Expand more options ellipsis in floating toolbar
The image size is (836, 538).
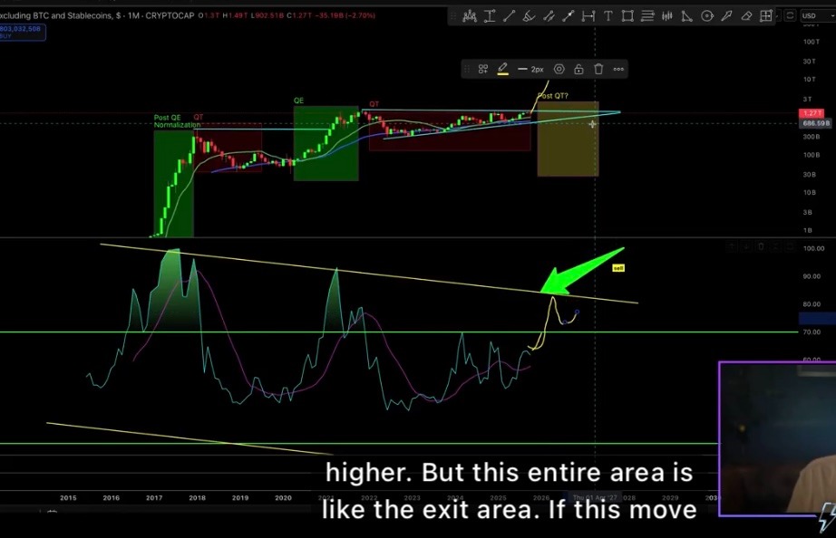pos(618,69)
